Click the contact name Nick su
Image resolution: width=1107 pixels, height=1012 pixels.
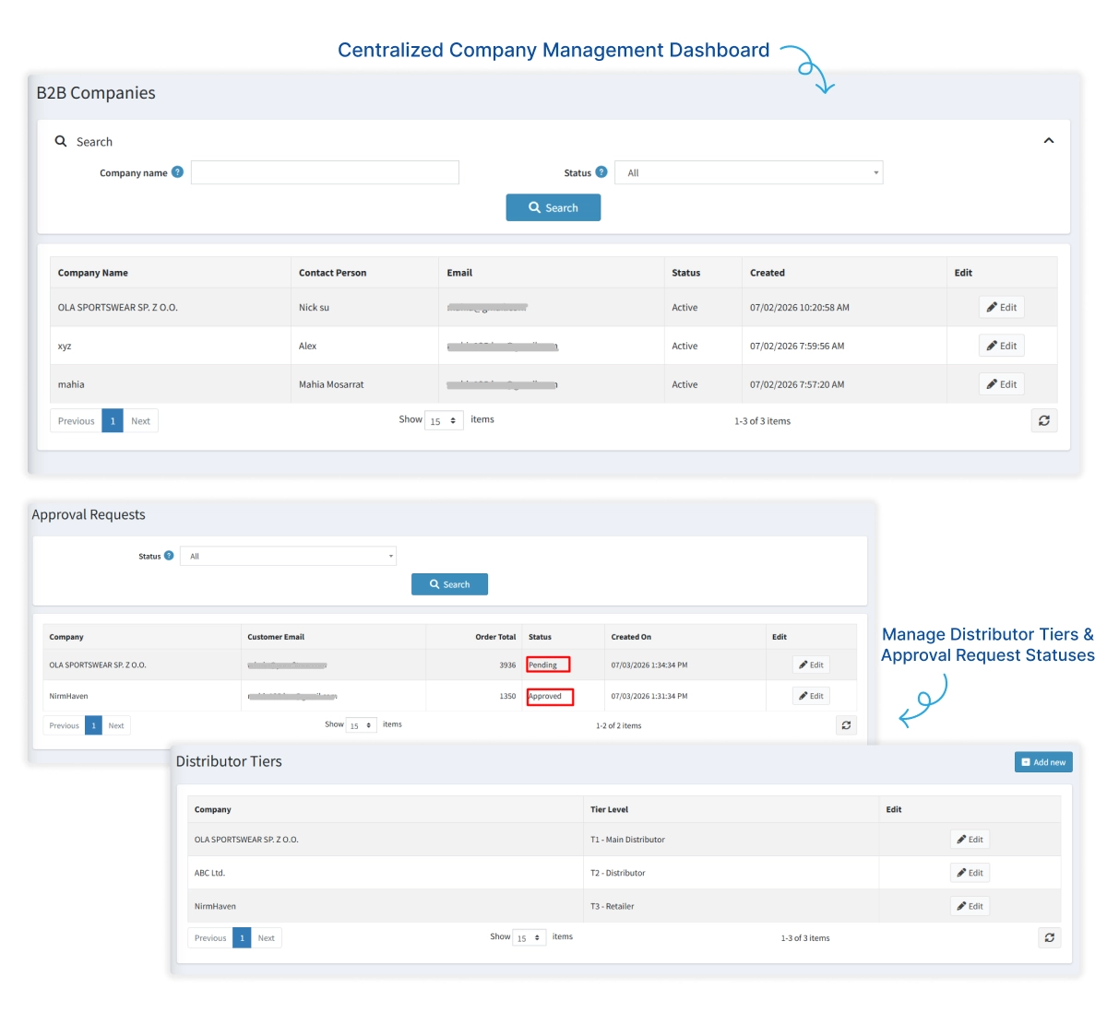(x=314, y=307)
